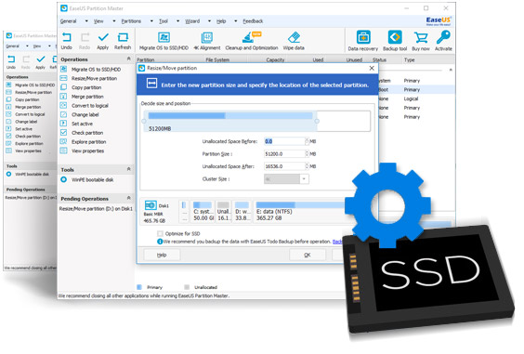The width and height of the screenshot is (524, 354).
Task: Click the Help button in the dialog
Action: pyautogui.click(x=162, y=256)
